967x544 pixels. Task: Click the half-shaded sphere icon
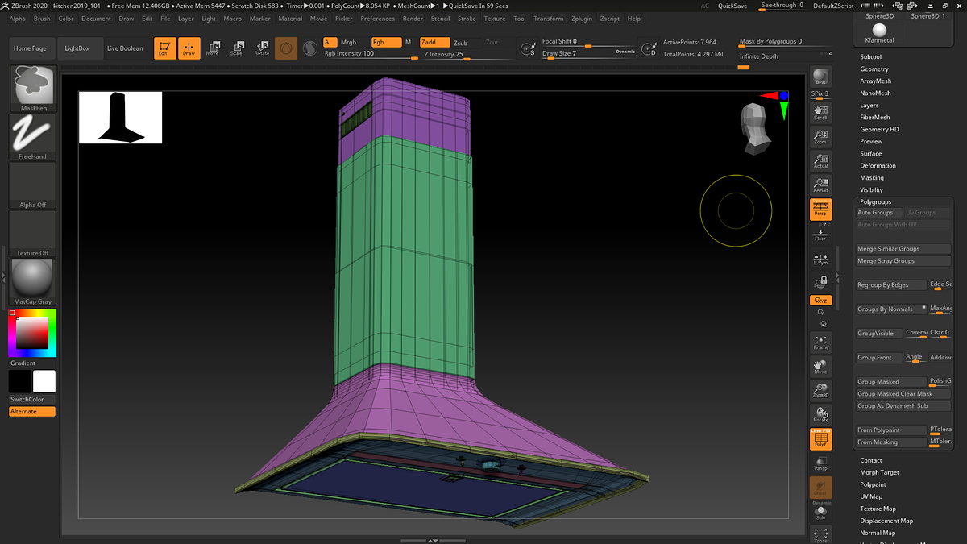click(309, 49)
